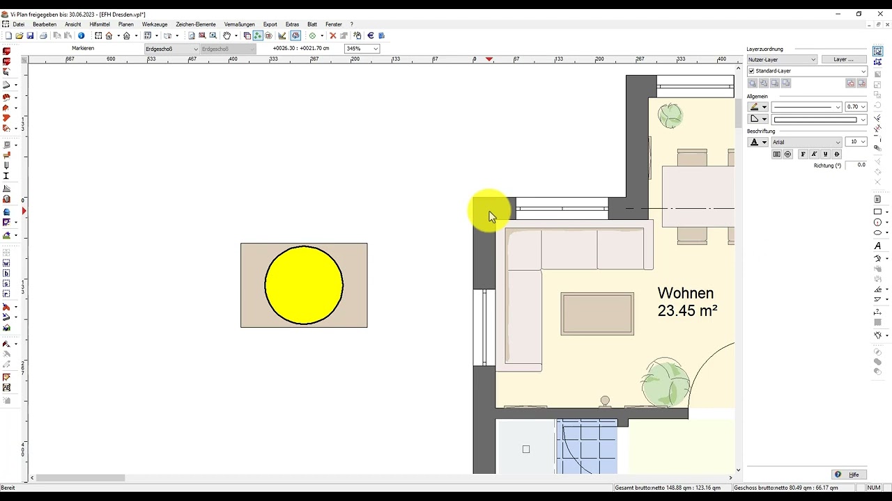Open the Datei menu

point(18,24)
